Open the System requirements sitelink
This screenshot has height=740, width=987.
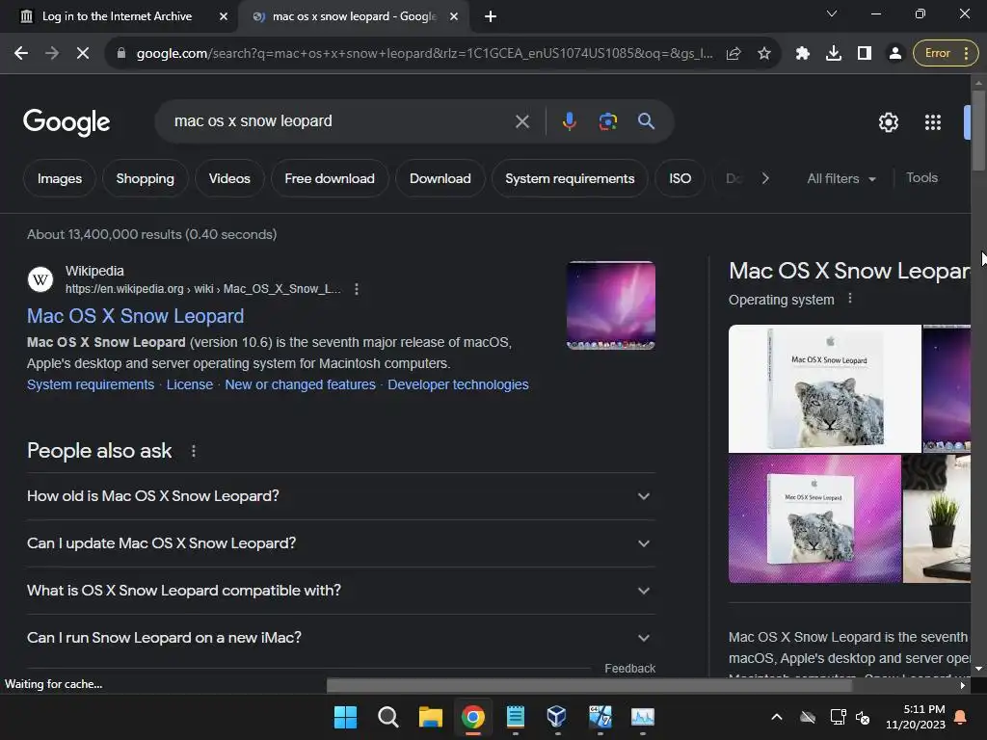point(91,384)
